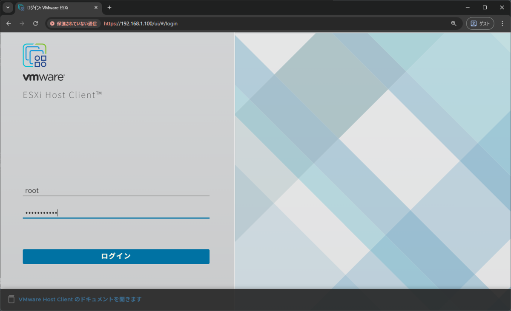Minimize the browser window
Image resolution: width=511 pixels, height=311 pixels.
click(468, 7)
